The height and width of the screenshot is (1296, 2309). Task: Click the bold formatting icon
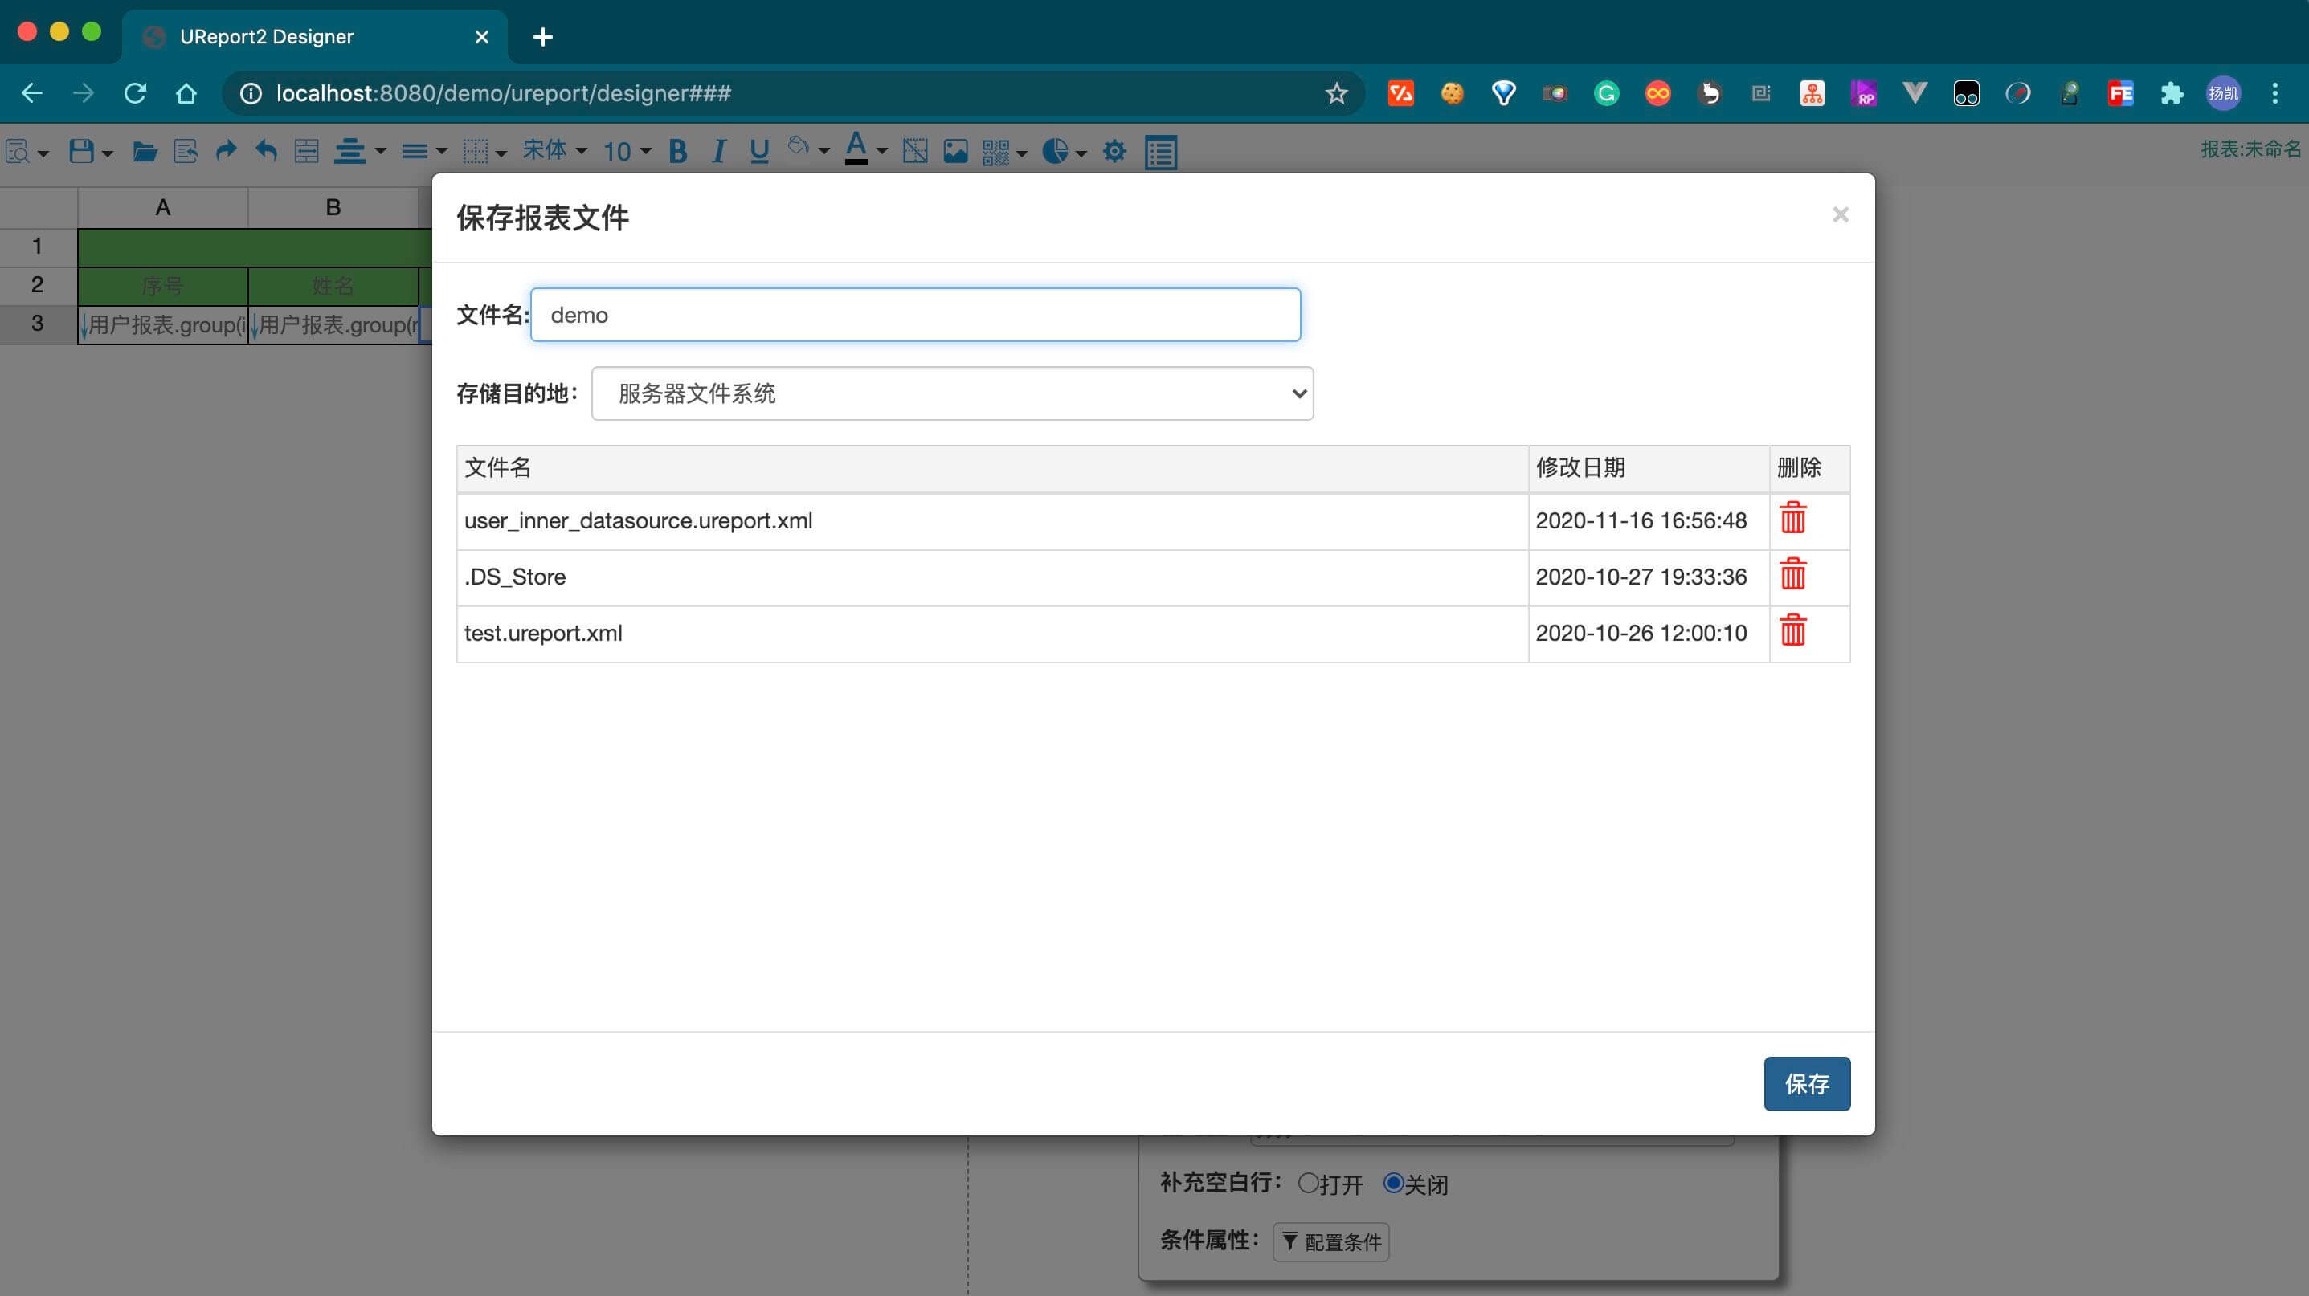677,152
